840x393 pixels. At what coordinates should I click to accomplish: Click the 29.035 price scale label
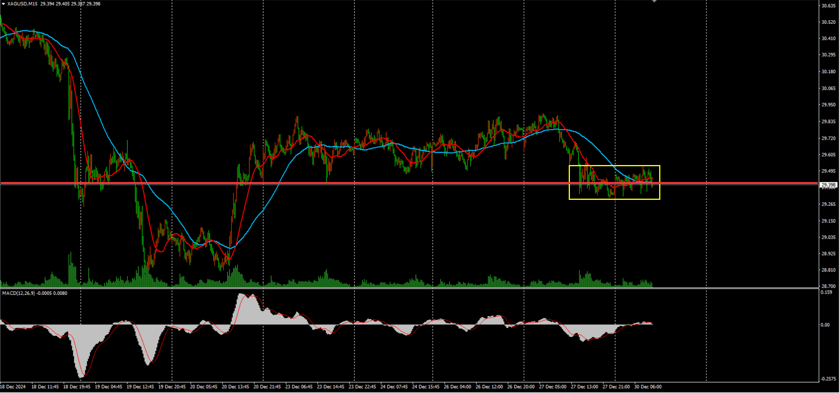click(x=828, y=237)
